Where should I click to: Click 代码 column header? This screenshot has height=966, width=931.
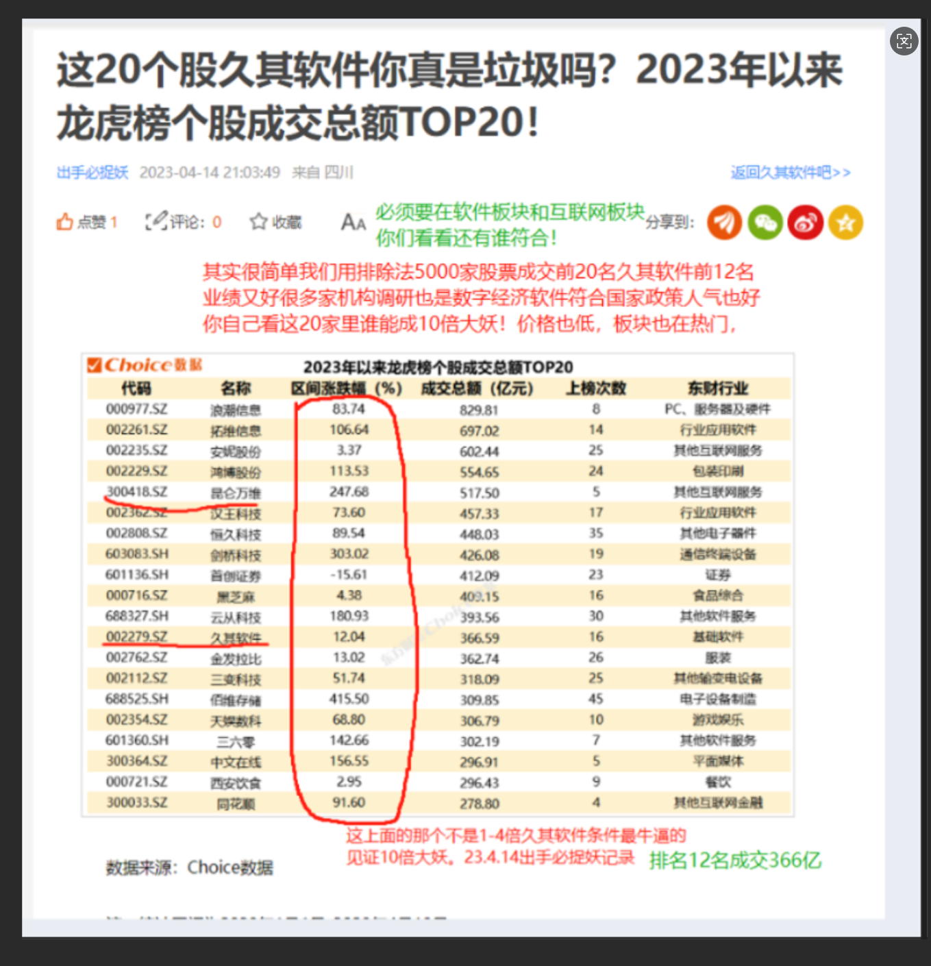click(136, 388)
